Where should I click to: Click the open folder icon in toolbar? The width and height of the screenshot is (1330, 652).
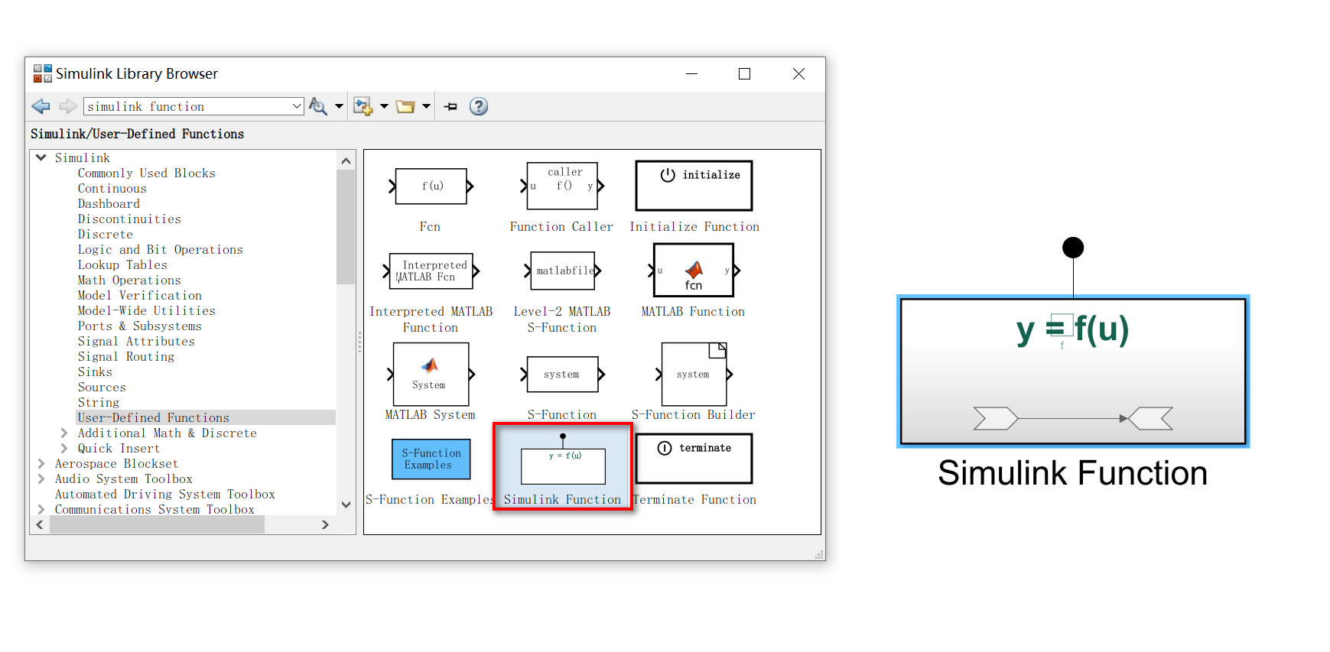(405, 106)
